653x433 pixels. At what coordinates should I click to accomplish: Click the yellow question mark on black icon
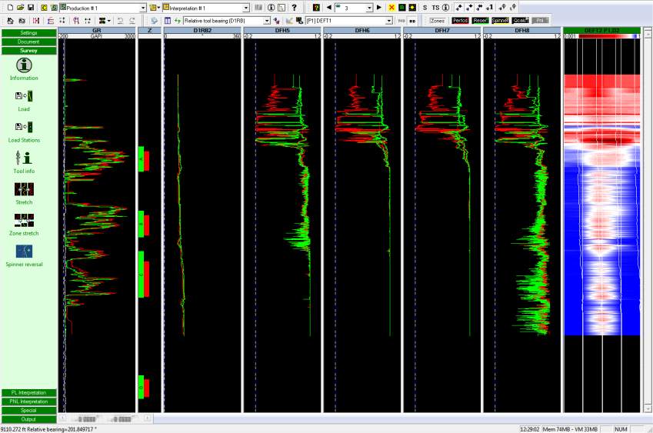(x=316, y=8)
